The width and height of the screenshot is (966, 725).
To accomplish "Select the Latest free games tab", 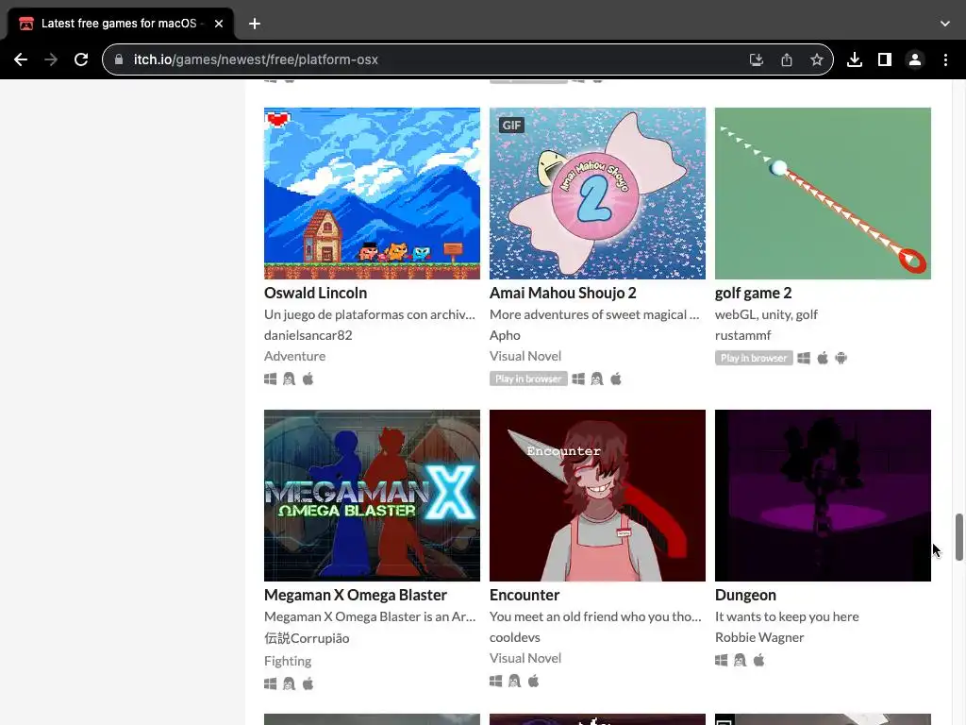I will [x=120, y=24].
